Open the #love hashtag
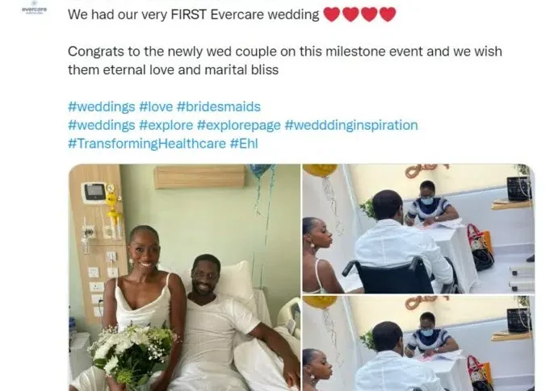 click(156, 106)
